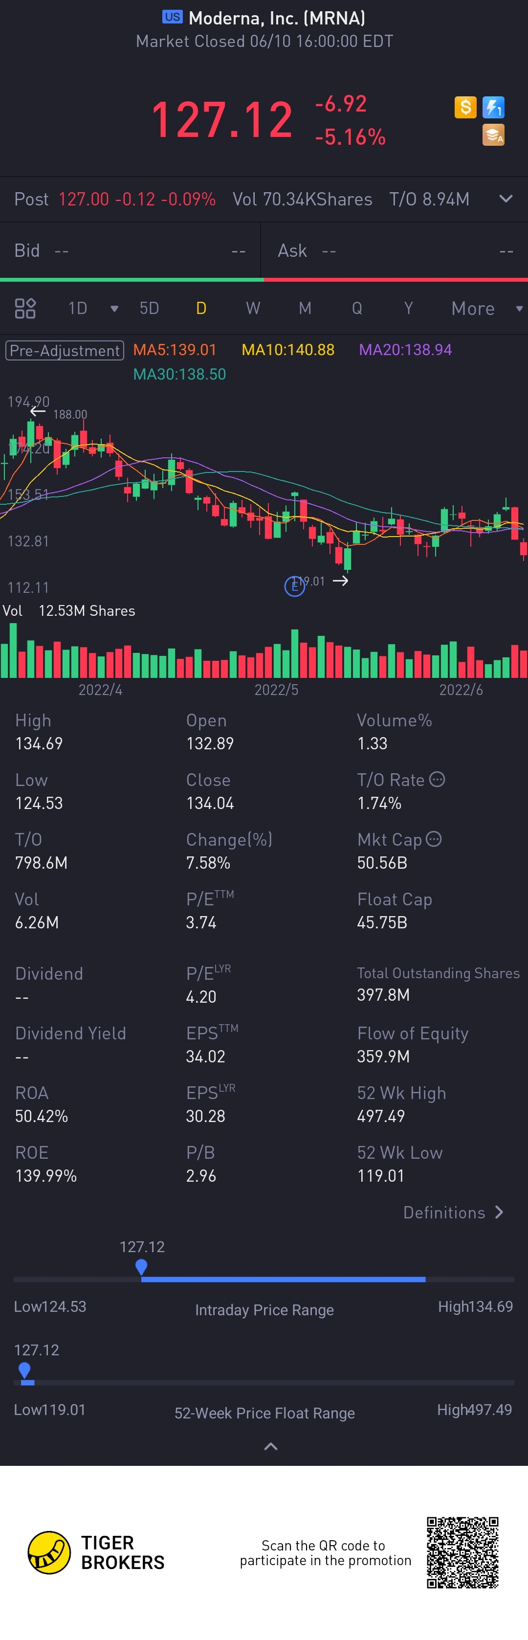Tap the orange stacked layers icon

pos(494,135)
